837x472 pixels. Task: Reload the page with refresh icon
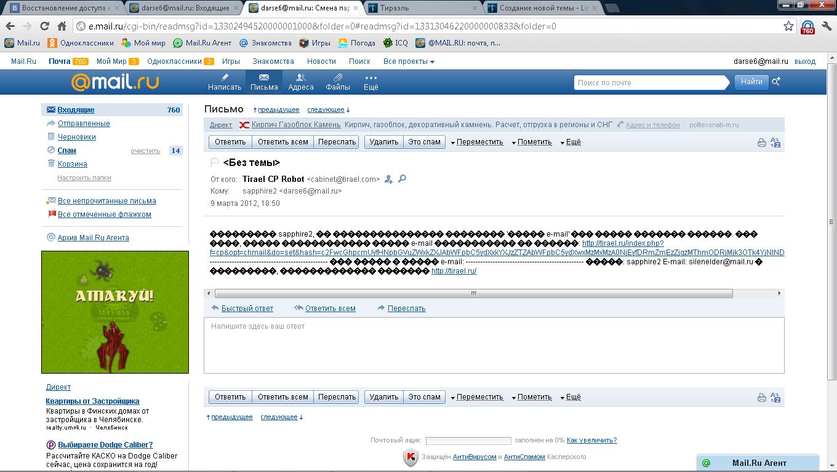(44, 26)
